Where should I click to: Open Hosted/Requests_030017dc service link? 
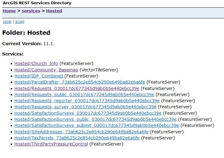pyautogui.click(x=77, y=88)
